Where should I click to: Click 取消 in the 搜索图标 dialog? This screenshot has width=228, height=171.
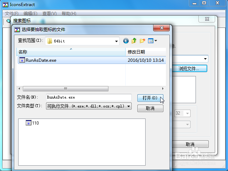coord(190,144)
